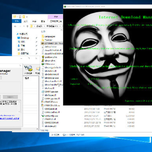Select IDMFType.dat in the file list
152x152 pixels.
tap(51, 92)
